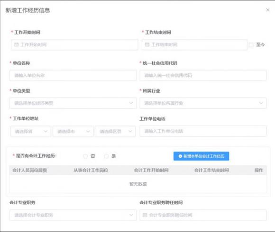Expand the 请选择市 city dropdown
Screen dimensions: 275x232
[73, 131]
